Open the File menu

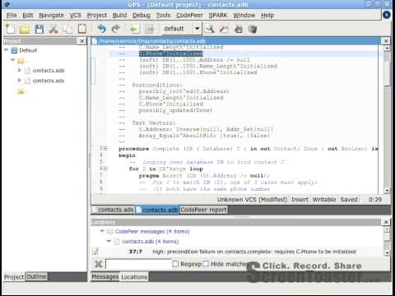click(x=12, y=16)
